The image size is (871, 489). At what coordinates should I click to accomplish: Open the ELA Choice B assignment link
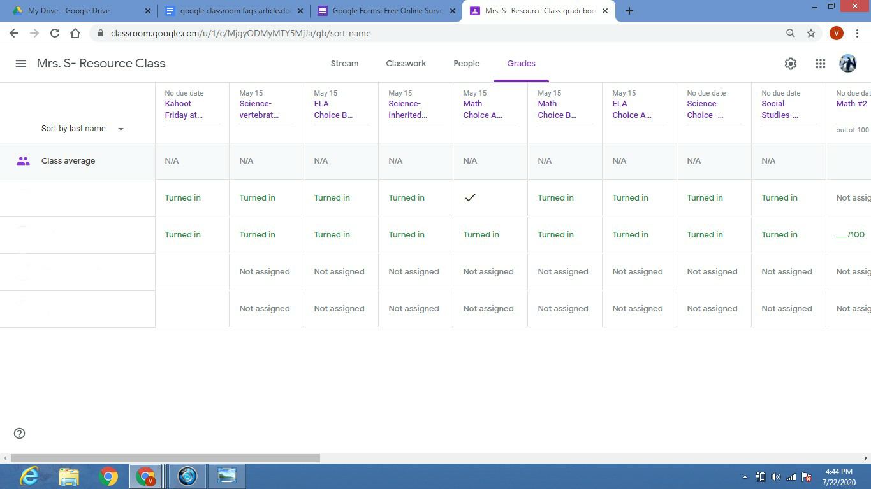click(333, 110)
